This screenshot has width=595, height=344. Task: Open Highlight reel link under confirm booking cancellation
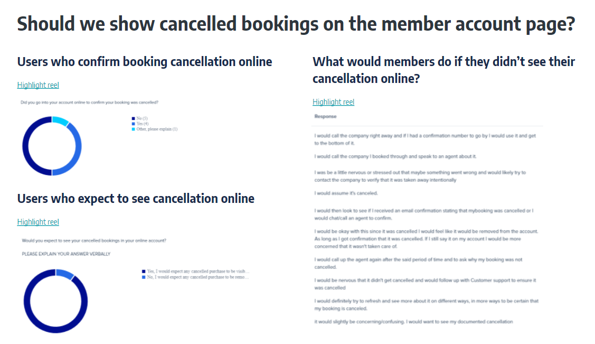coord(38,85)
